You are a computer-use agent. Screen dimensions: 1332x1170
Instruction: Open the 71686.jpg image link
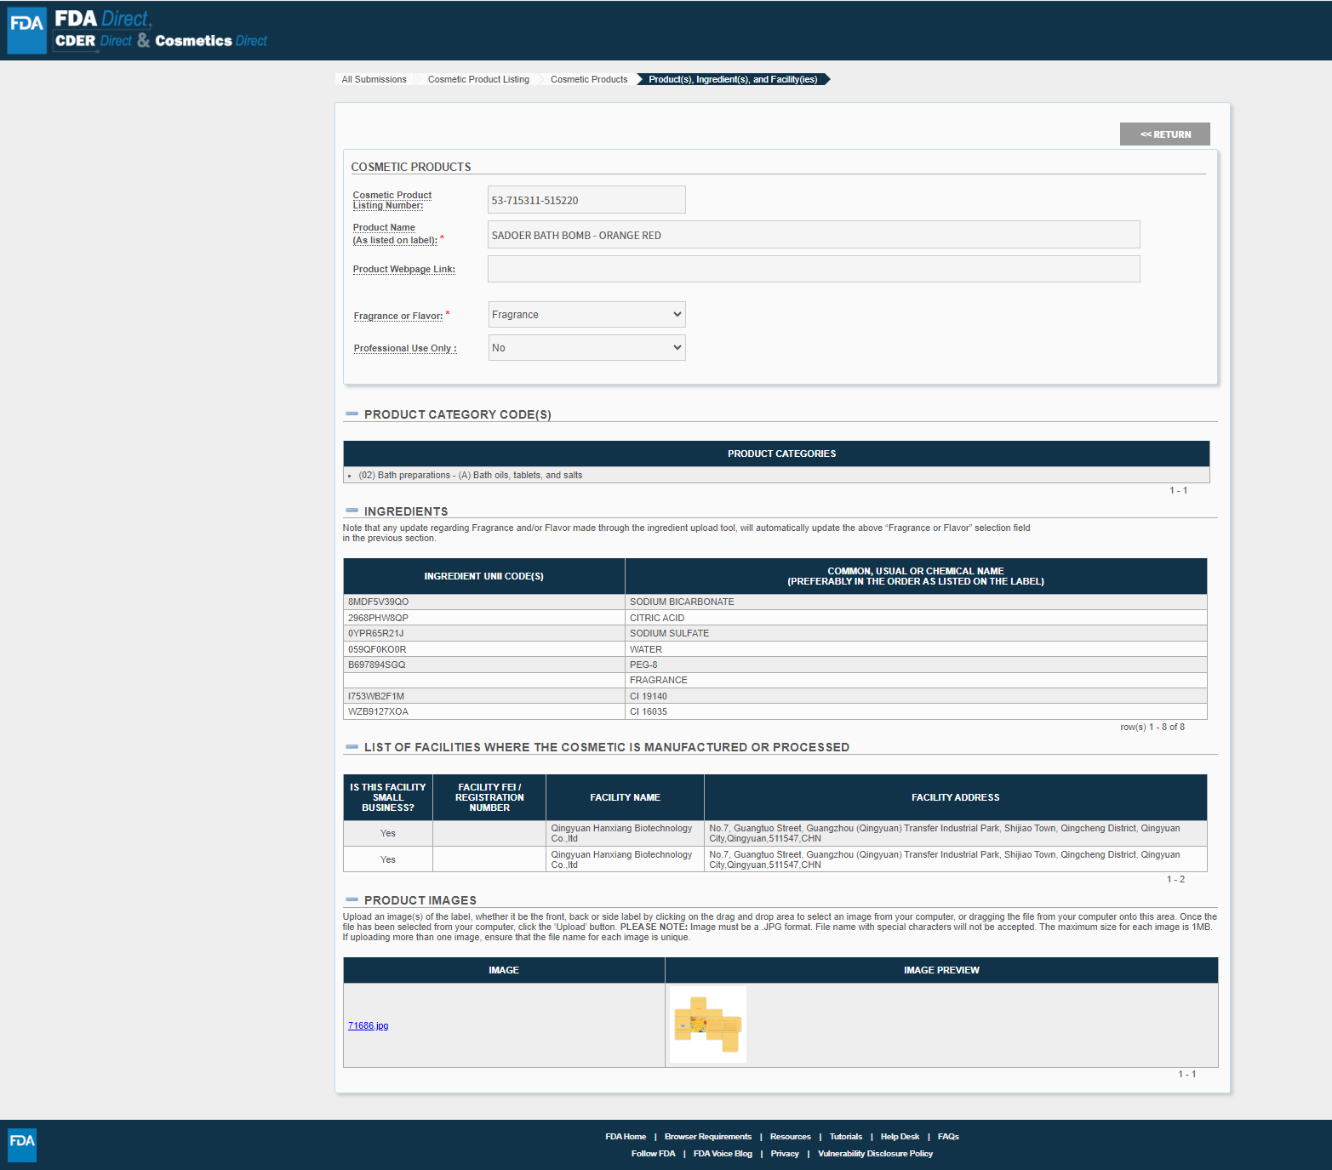tap(368, 1025)
